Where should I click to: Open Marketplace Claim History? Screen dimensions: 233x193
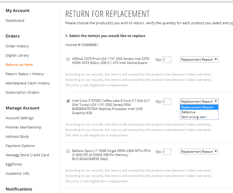[28, 83]
